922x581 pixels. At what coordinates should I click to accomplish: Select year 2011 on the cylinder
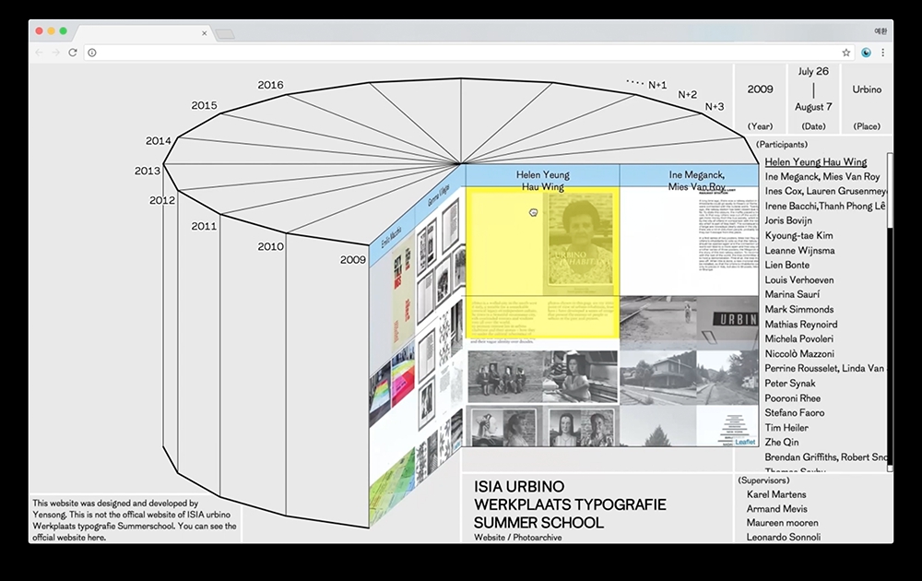pos(204,226)
